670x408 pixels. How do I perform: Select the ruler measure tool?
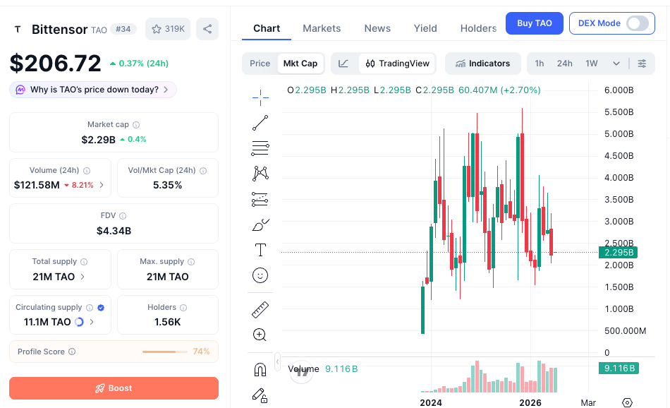tap(260, 310)
